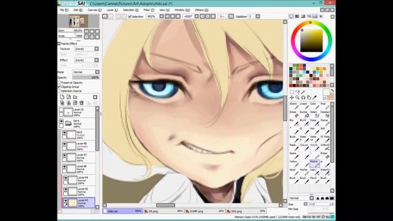Enable Selection Source option
This screenshot has width=393, height=221.
coord(60,91)
